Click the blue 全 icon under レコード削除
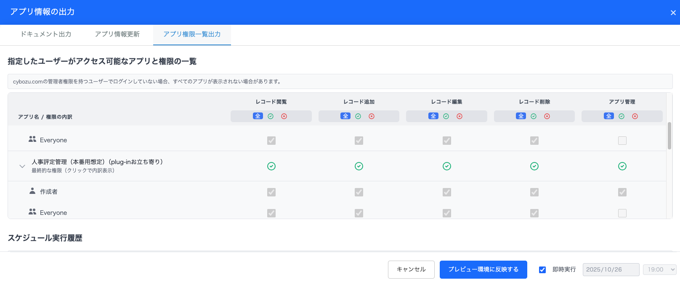The width and height of the screenshot is (680, 290). point(521,116)
